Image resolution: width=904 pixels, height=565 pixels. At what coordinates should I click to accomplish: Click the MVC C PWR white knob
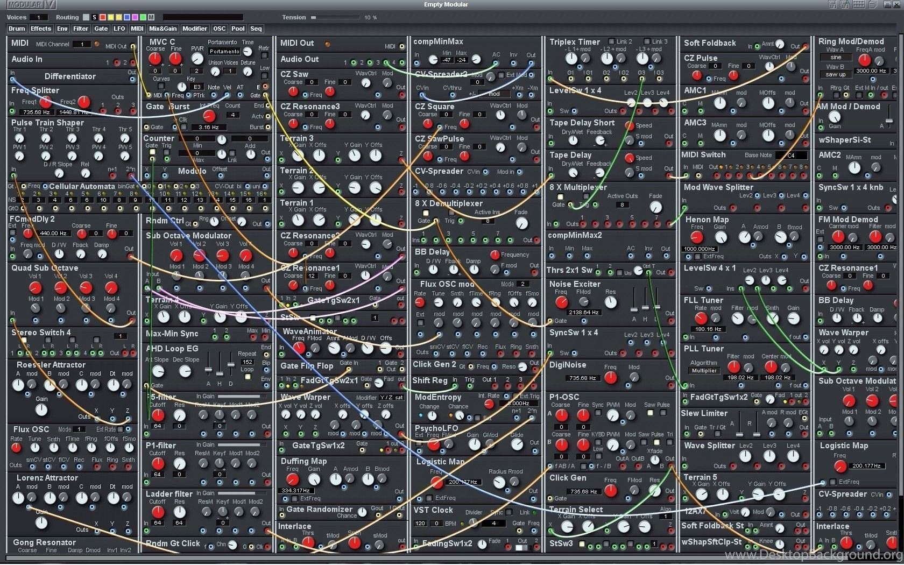coord(197,59)
